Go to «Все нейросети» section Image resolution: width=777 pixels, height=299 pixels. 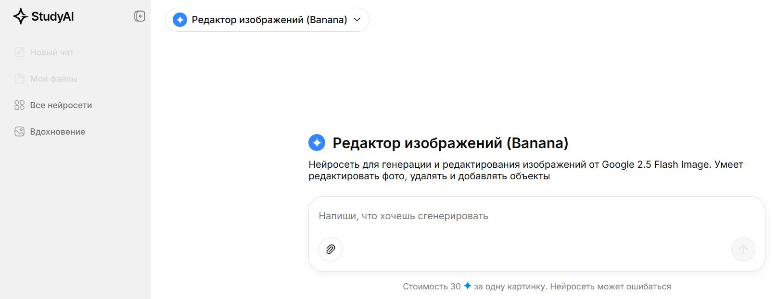point(61,105)
